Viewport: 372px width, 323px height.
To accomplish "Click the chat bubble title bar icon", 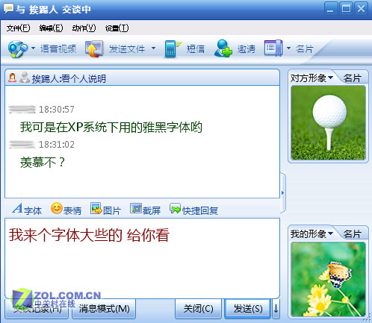I will click(8, 9).
